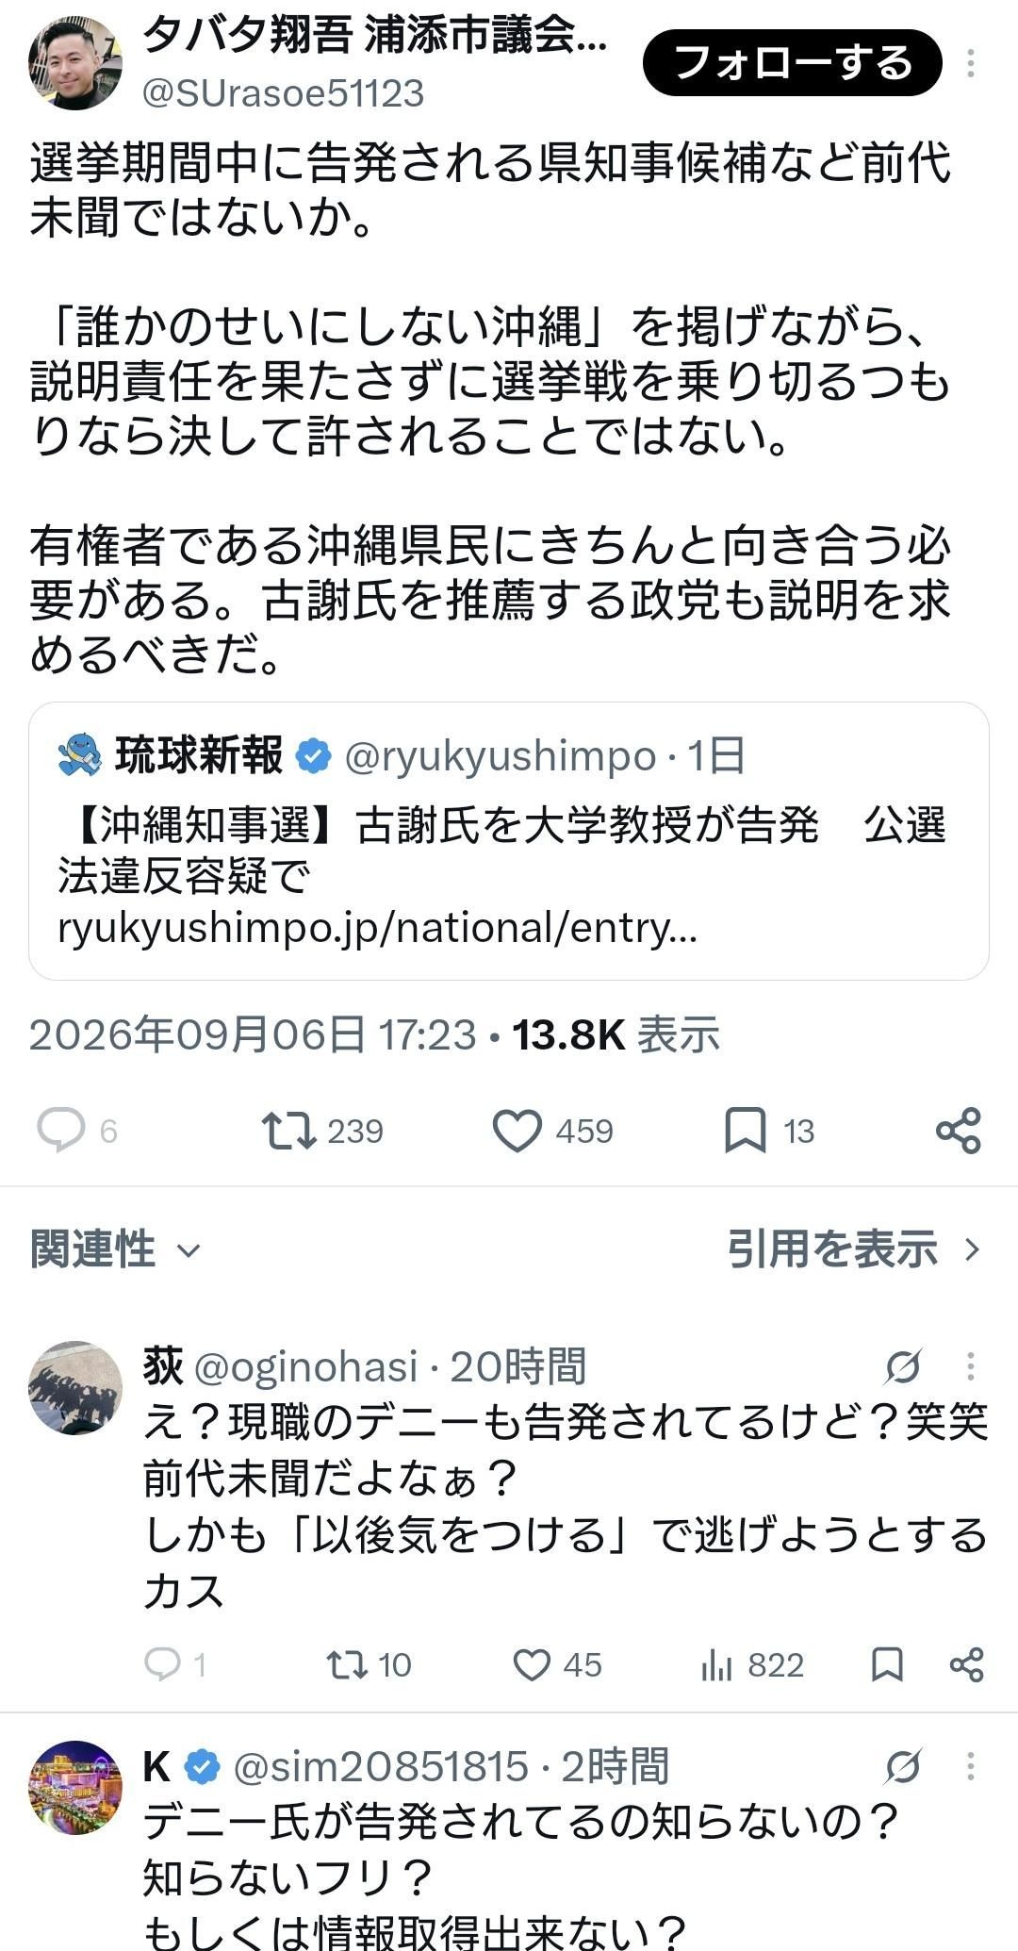Open the @ryukyushimpo handle in quoted post
Viewport: 1018px width, 1951px height.
[x=501, y=755]
